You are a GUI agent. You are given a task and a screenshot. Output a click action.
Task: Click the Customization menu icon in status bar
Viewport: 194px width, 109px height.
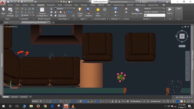[x=192, y=101]
